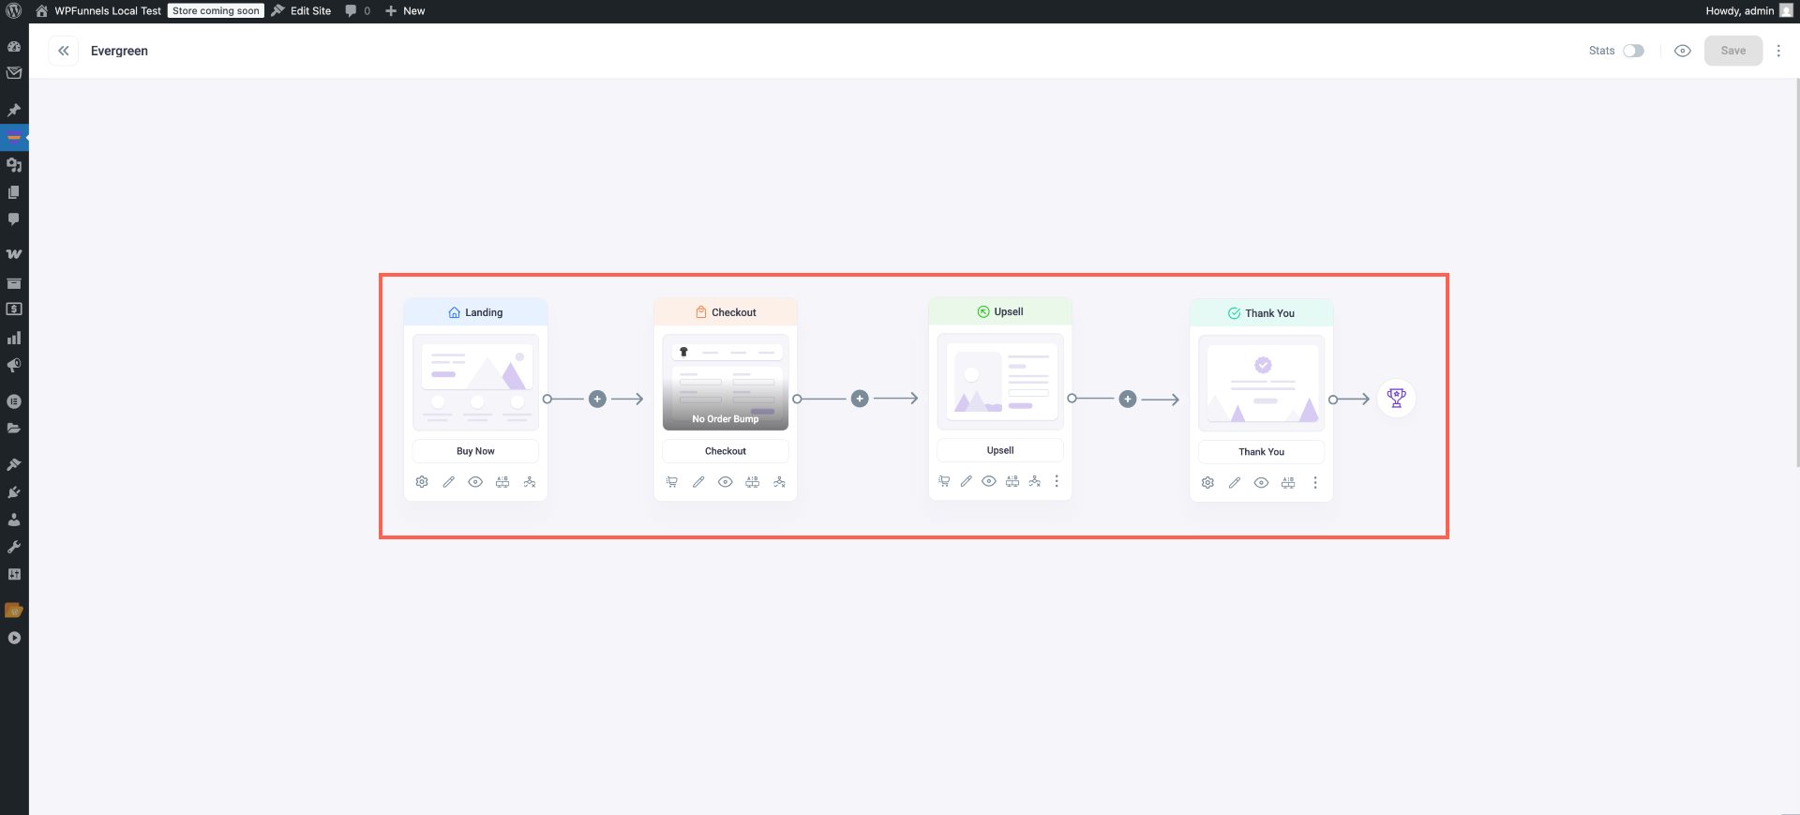Open cart product settings on Checkout step
Screen dimensions: 1800x815
pos(671,482)
